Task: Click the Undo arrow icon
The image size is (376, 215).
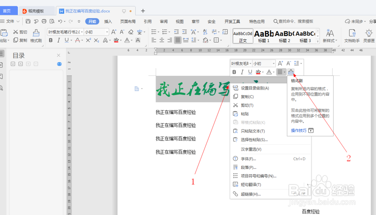Action: coord(60,21)
